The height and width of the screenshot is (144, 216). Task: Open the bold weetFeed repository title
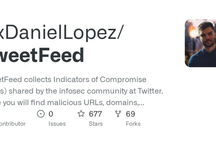42,55
